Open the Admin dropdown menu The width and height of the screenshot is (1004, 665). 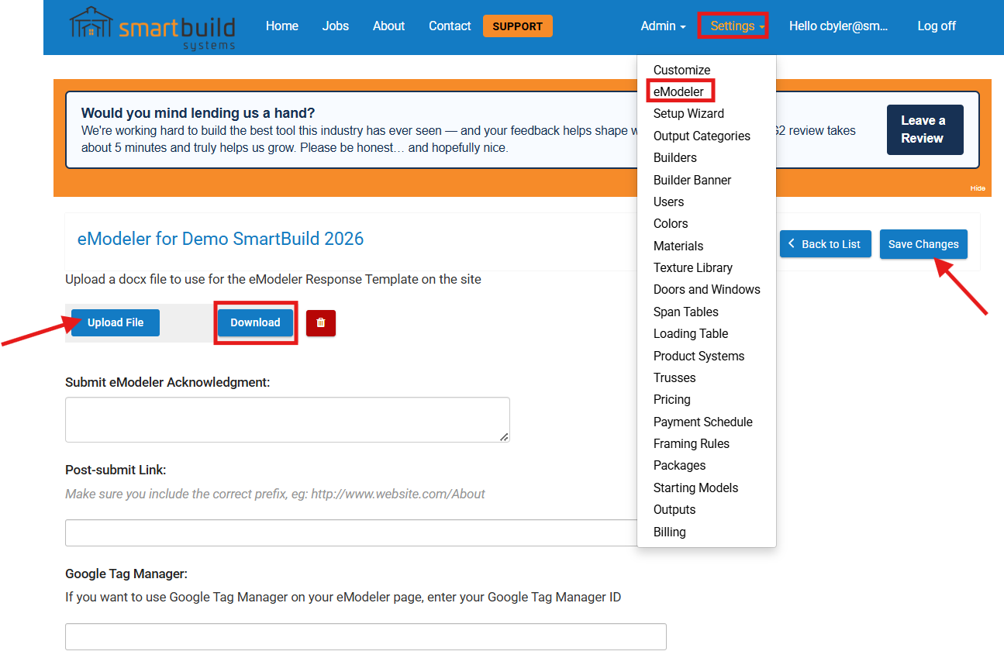[x=663, y=26]
